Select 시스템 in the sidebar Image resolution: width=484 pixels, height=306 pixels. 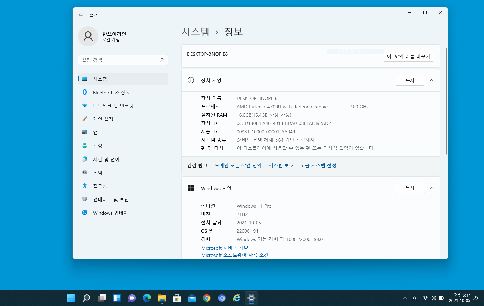(x=123, y=79)
